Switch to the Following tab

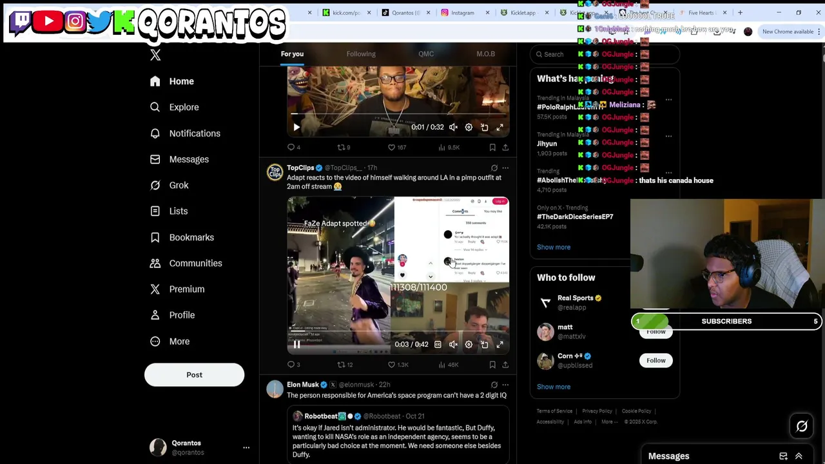tap(361, 54)
